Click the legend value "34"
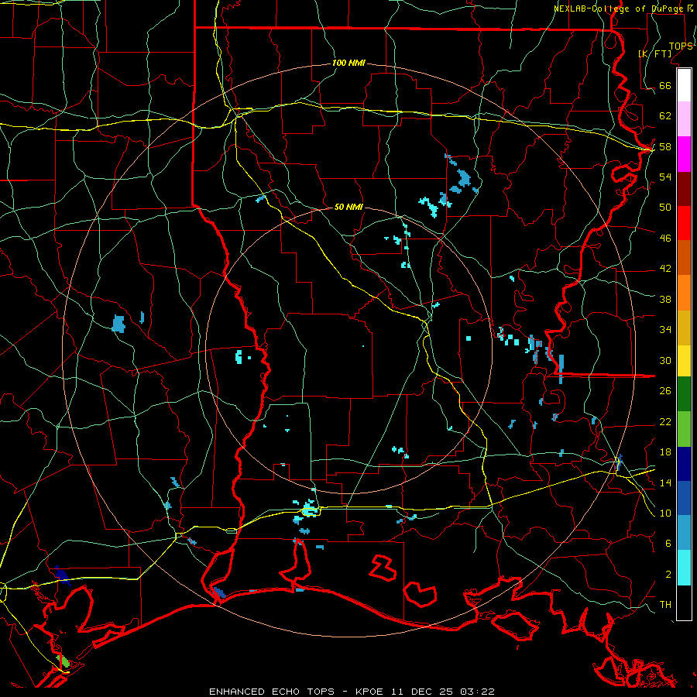This screenshot has width=697, height=697. 665,330
